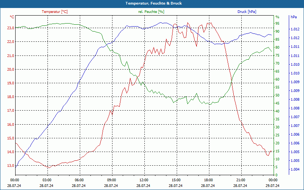Click the 12:00 time axis label

144,180
